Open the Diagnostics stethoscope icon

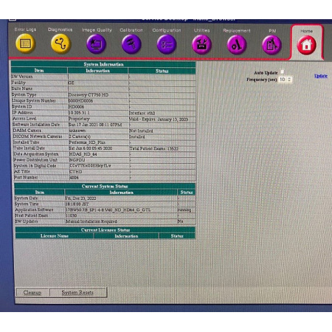60,44
